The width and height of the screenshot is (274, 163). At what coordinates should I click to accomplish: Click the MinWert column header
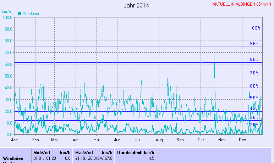click(42, 152)
